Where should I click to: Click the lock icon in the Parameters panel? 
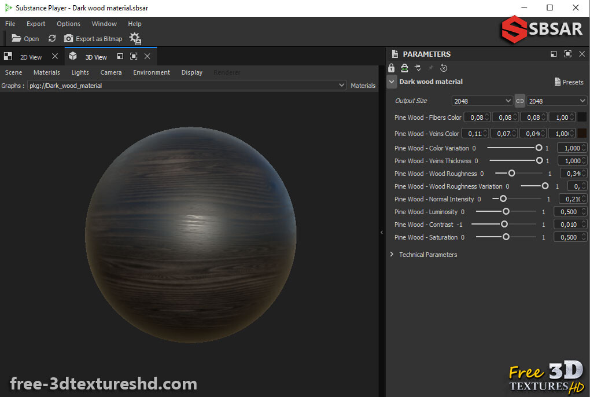click(x=391, y=68)
